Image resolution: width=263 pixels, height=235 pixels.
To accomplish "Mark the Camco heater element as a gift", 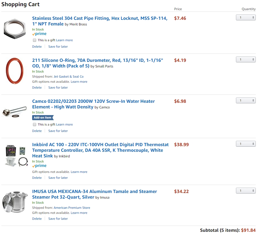I will point(35,124).
